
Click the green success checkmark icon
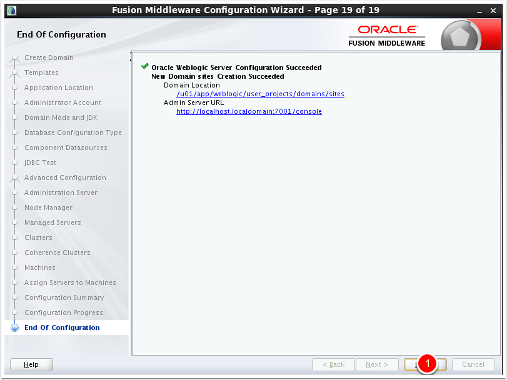pyautogui.click(x=145, y=66)
